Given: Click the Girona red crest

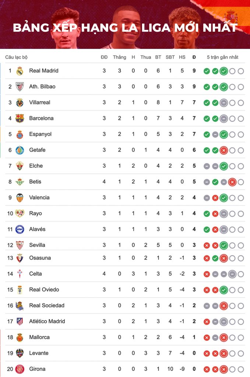Looking at the screenshot, I should tap(20, 369).
